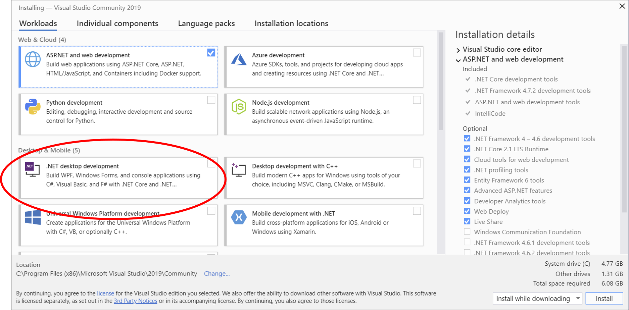Check the .NET desktop development workload box
Image resolution: width=629 pixels, height=310 pixels.
coord(211,163)
